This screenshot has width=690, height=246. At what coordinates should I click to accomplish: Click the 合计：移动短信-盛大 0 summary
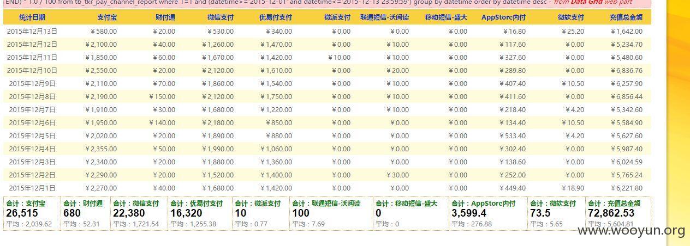411,213
